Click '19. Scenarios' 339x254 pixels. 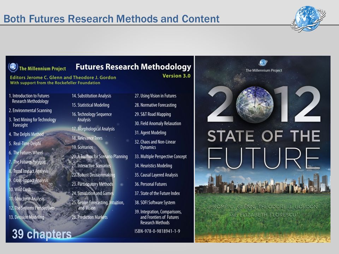pos(82,147)
